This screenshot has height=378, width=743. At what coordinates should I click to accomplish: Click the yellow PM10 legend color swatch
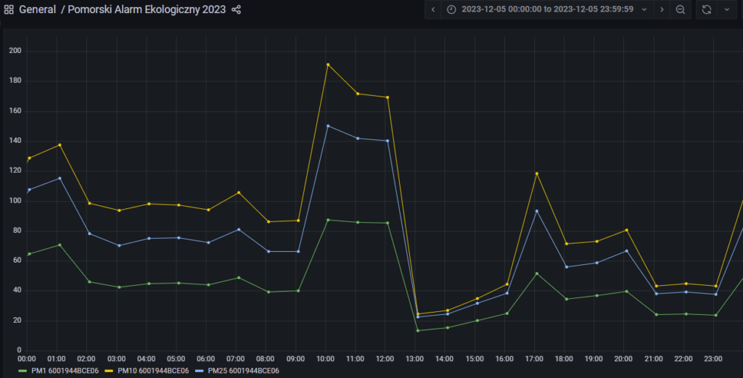109,371
